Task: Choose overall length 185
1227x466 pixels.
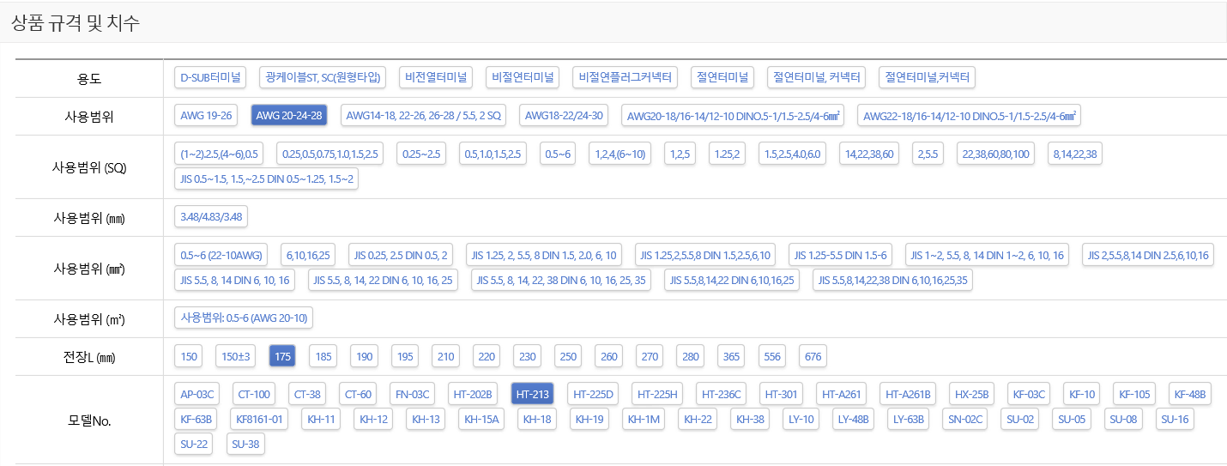Action: click(323, 355)
